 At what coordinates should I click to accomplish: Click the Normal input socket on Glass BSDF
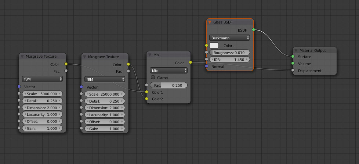click(207, 66)
